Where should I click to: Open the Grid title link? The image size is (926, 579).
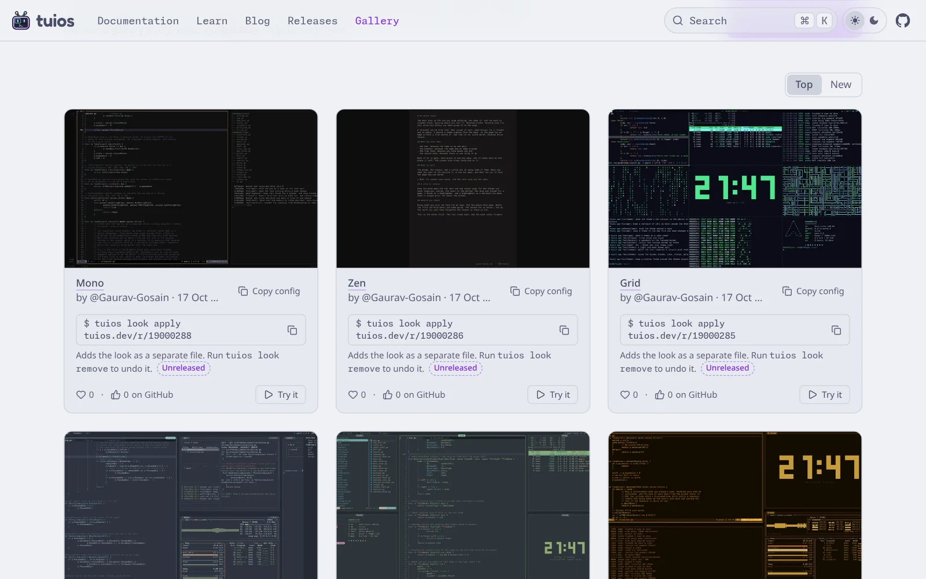[x=630, y=283]
